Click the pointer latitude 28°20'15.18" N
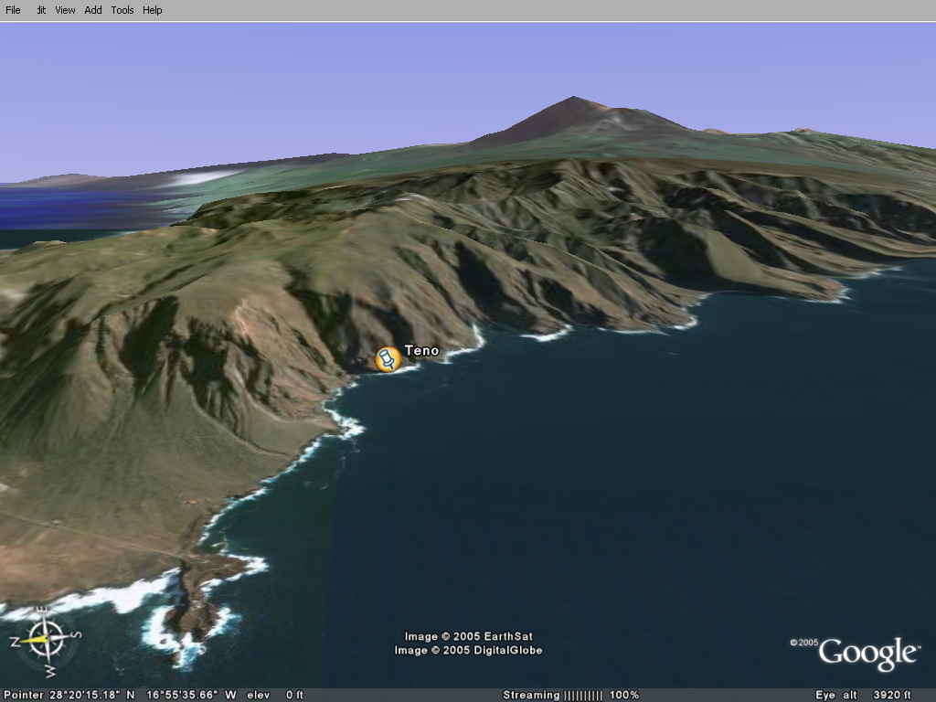Screen dimensions: 936x702 pos(92,695)
